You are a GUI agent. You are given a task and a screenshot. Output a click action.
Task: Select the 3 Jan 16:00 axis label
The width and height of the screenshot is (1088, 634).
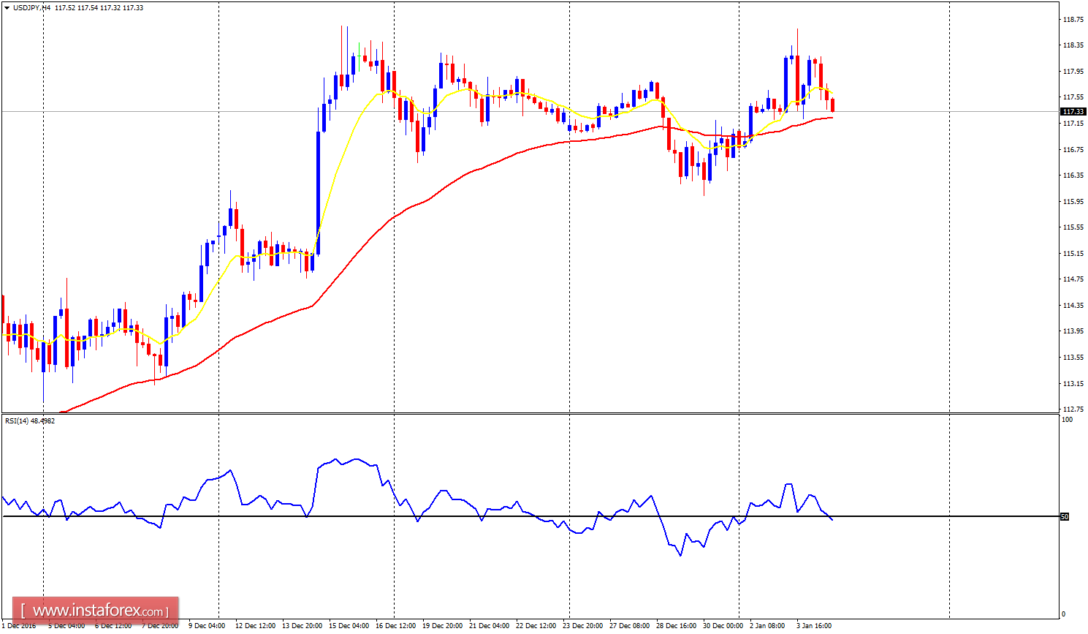[x=815, y=625]
